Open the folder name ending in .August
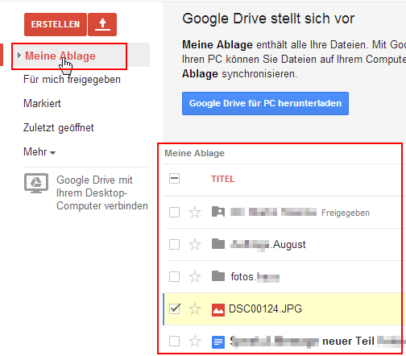This screenshot has height=356, width=406. pos(268,245)
